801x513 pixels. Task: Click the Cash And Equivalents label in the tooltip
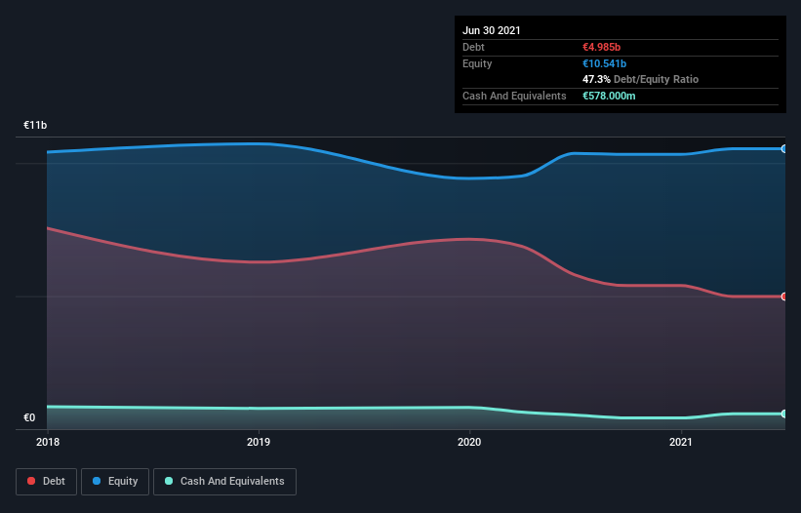(514, 96)
